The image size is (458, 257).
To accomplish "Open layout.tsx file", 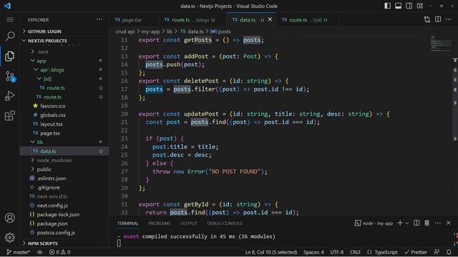I will click(64, 124).
